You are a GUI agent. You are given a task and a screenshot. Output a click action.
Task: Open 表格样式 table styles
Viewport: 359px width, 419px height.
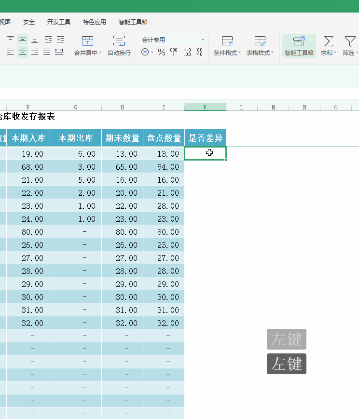[x=260, y=46]
